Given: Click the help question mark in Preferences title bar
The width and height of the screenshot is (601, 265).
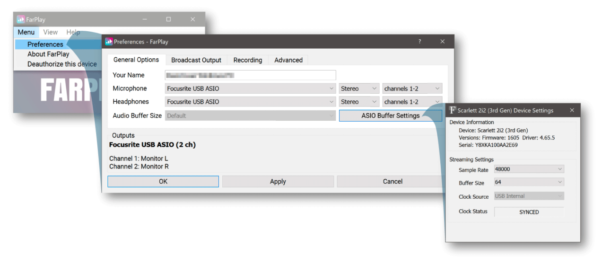Looking at the screenshot, I should [x=419, y=42].
